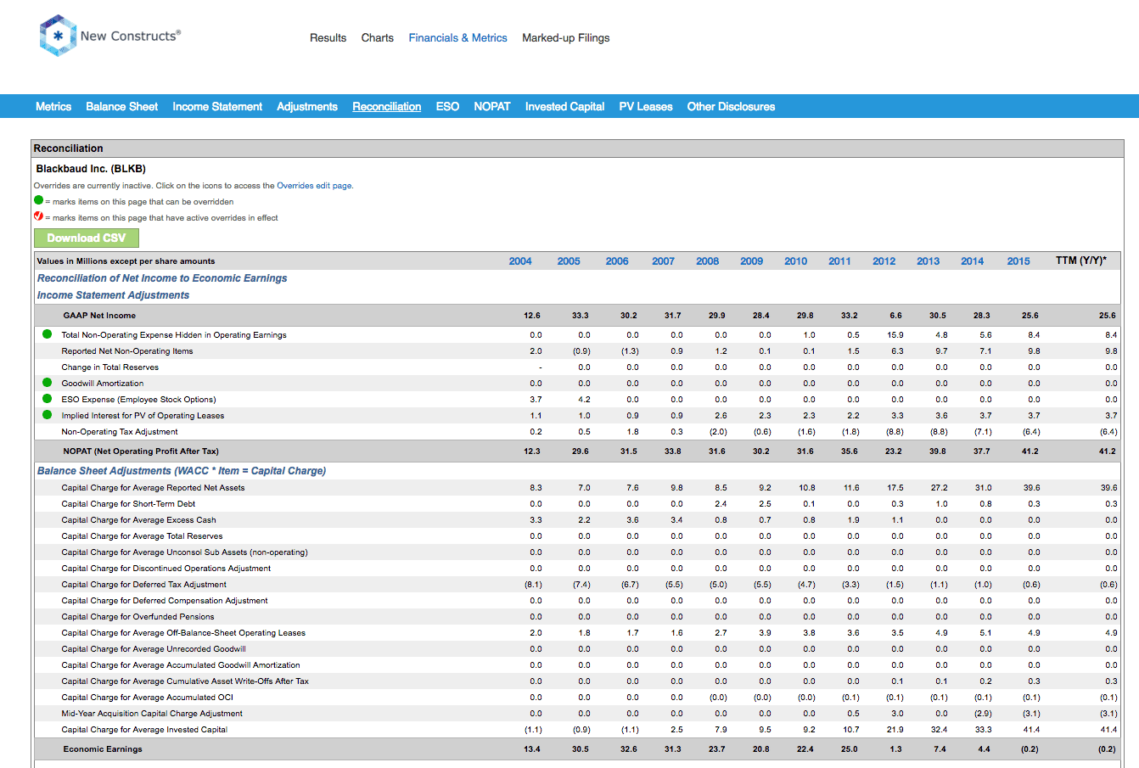1139x768 pixels.
Task: Select Implied Interest for PV of Operating Leases label
Action: click(143, 416)
